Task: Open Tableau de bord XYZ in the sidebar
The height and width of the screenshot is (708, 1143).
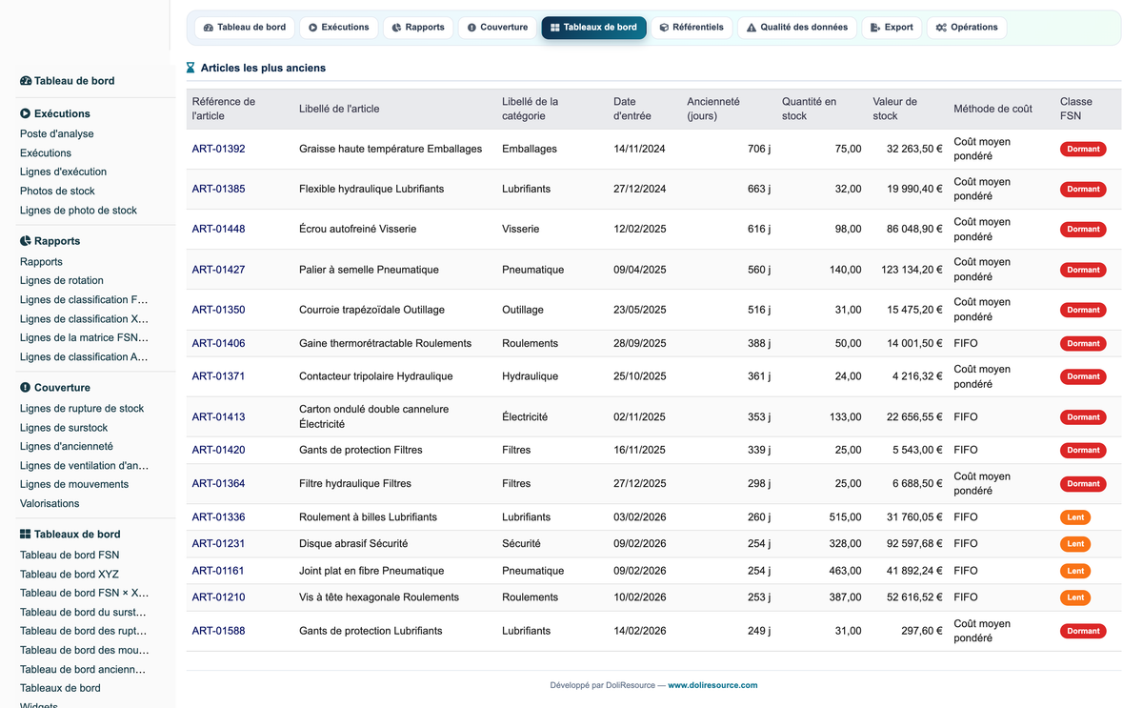Action: 70,575
